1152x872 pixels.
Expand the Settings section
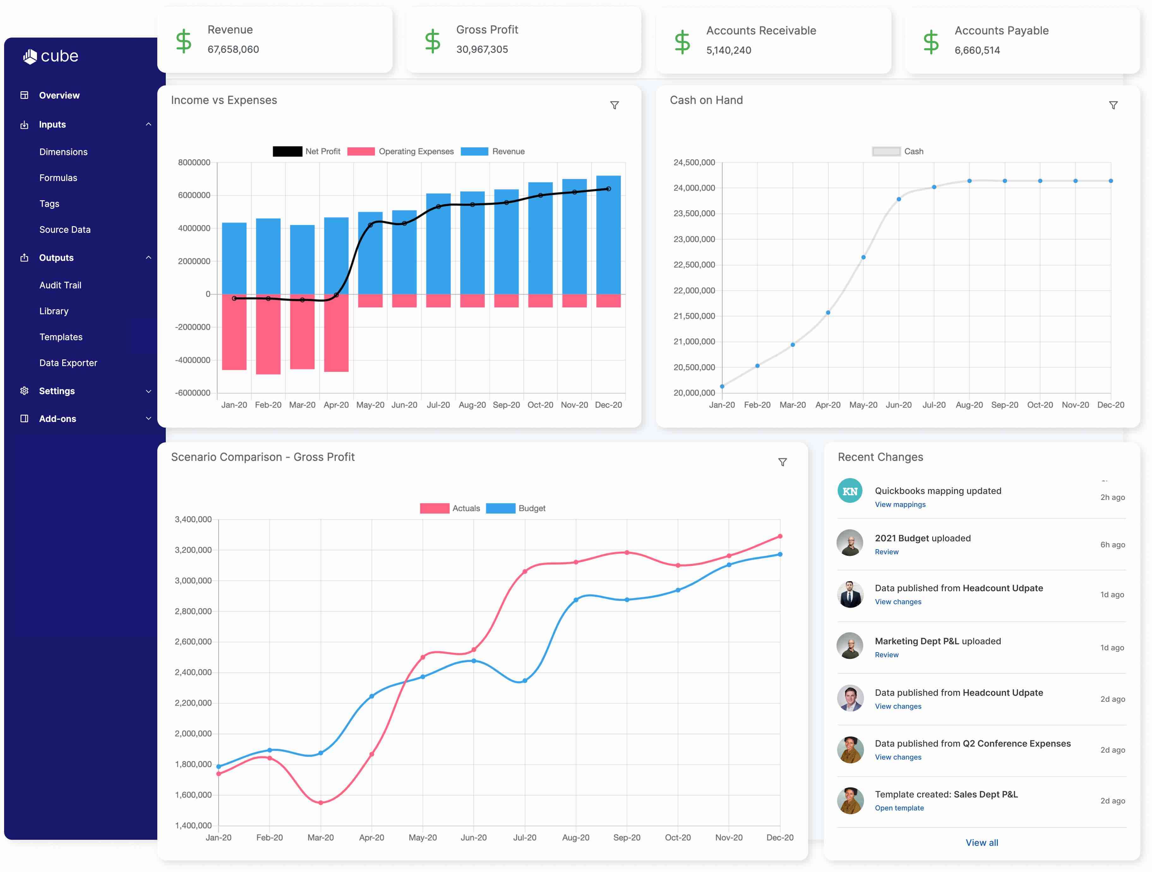coord(148,391)
